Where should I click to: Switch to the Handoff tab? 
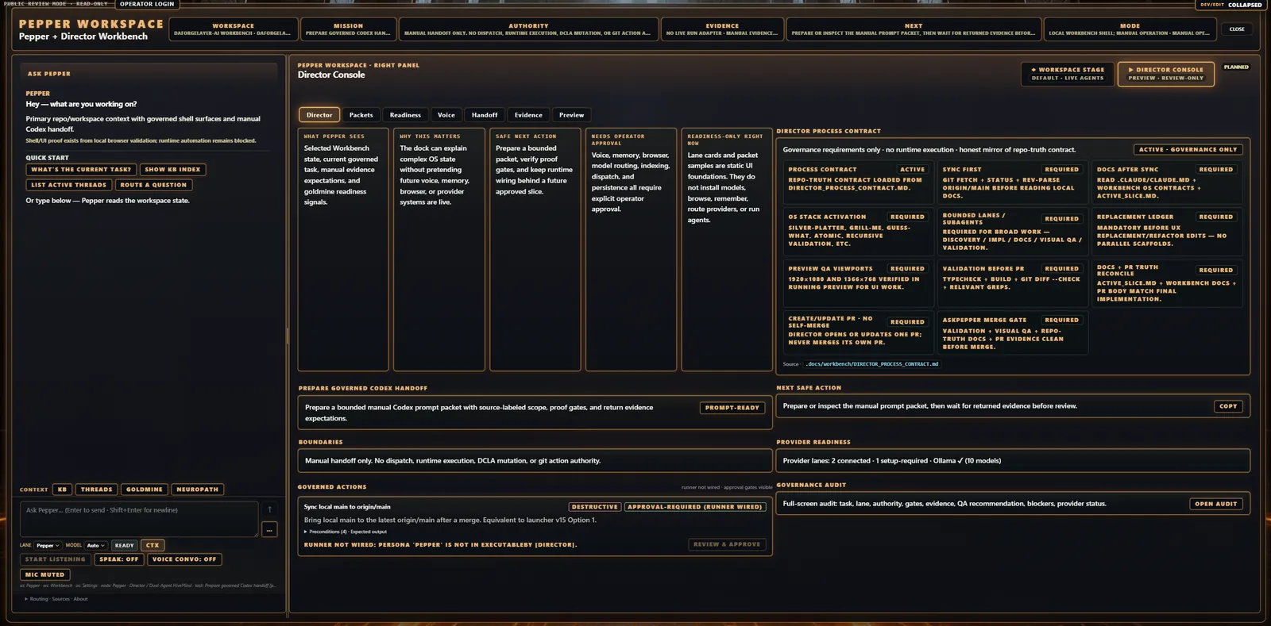coord(485,115)
